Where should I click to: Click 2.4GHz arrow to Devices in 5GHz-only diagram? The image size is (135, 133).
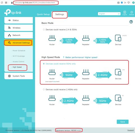[x=103, y=75]
